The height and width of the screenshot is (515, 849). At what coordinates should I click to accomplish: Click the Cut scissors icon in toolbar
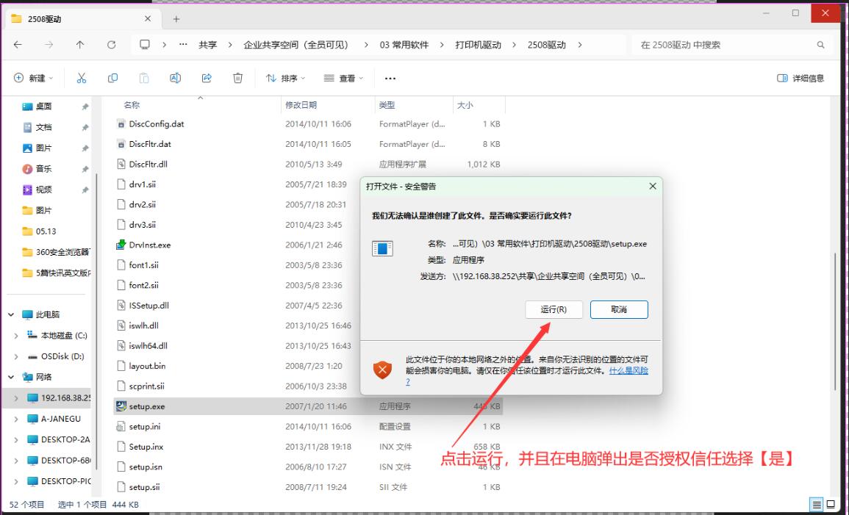(x=82, y=78)
